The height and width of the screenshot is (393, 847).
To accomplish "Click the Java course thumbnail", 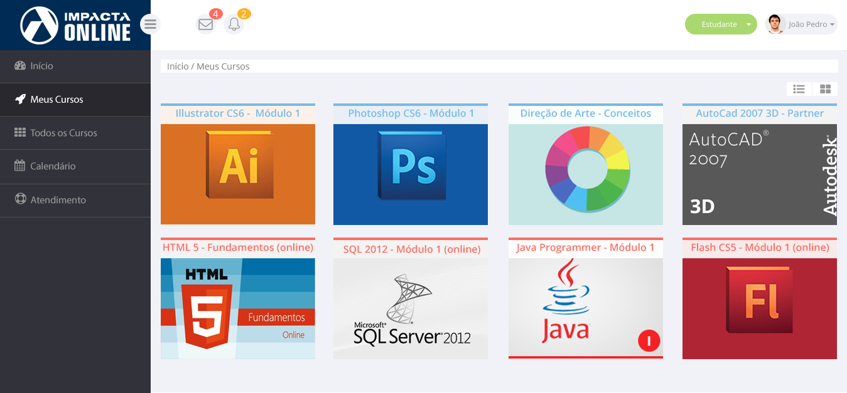I will 586,307.
